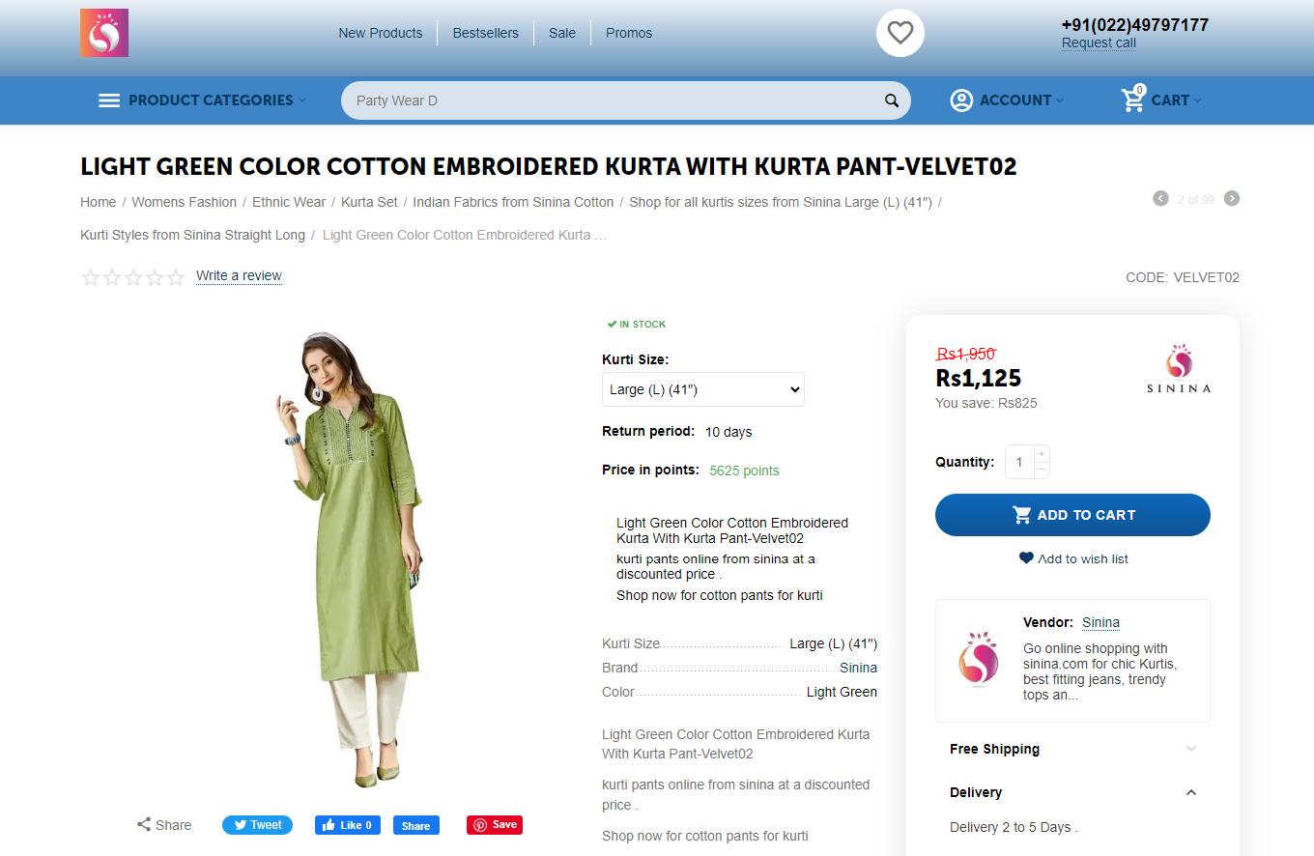1314x856 pixels.
Task: Go to the Bestsellers tab
Action: 486,33
